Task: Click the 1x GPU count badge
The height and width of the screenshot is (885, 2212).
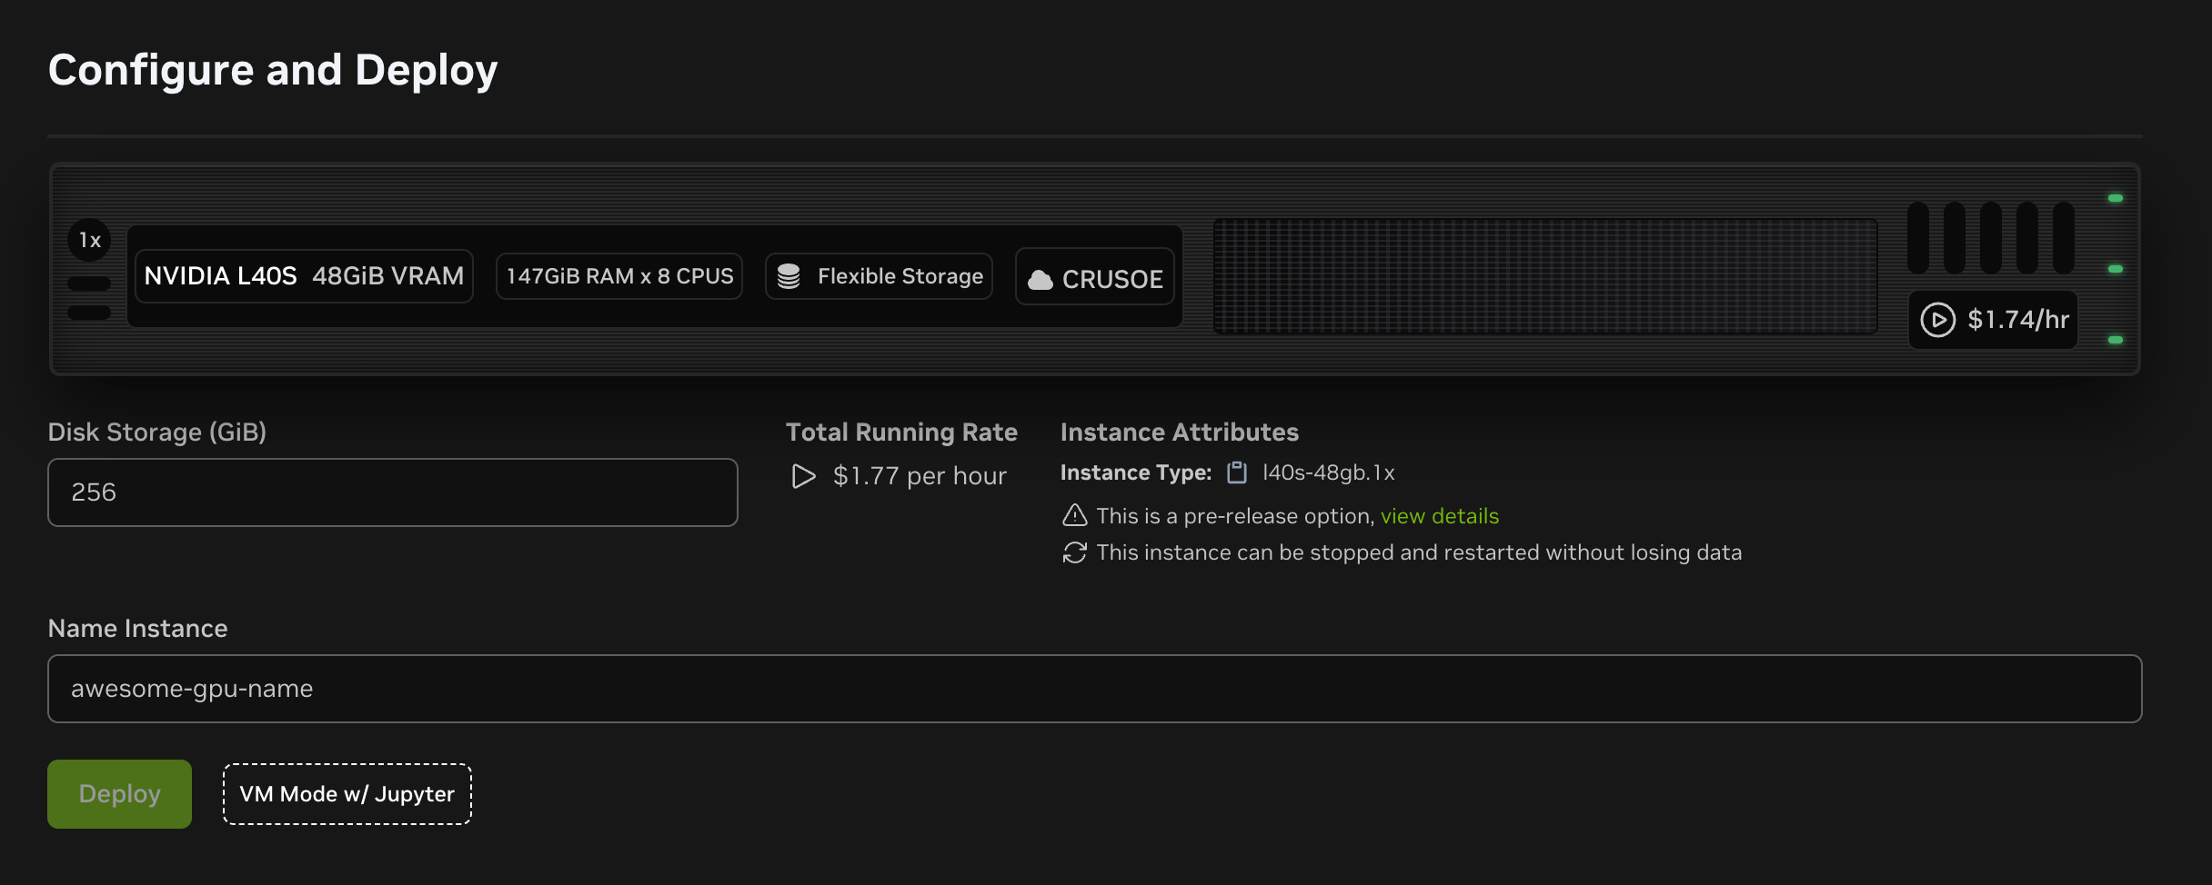Action: point(89,240)
